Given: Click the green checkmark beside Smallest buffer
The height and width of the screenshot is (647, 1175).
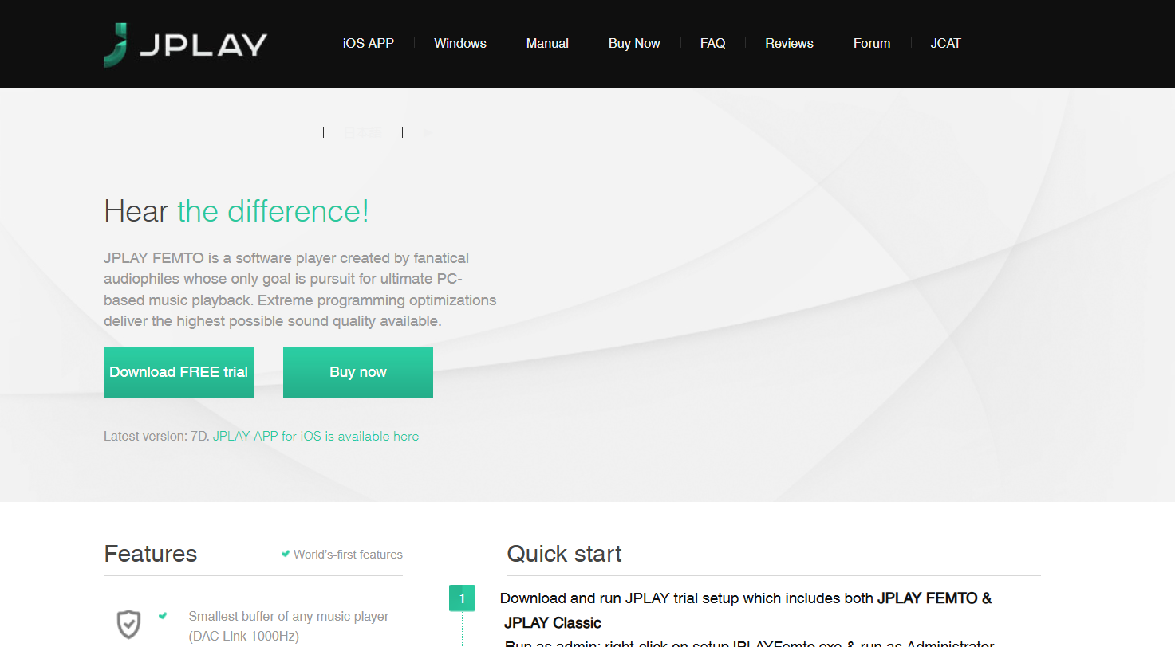Looking at the screenshot, I should [163, 615].
